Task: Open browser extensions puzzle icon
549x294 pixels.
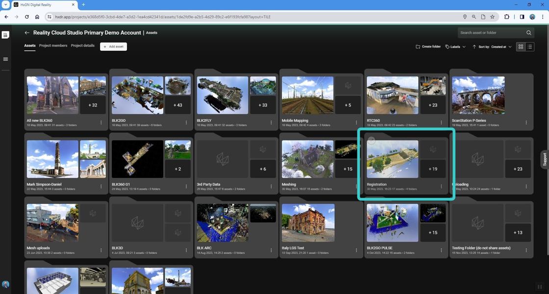Action: [507, 17]
